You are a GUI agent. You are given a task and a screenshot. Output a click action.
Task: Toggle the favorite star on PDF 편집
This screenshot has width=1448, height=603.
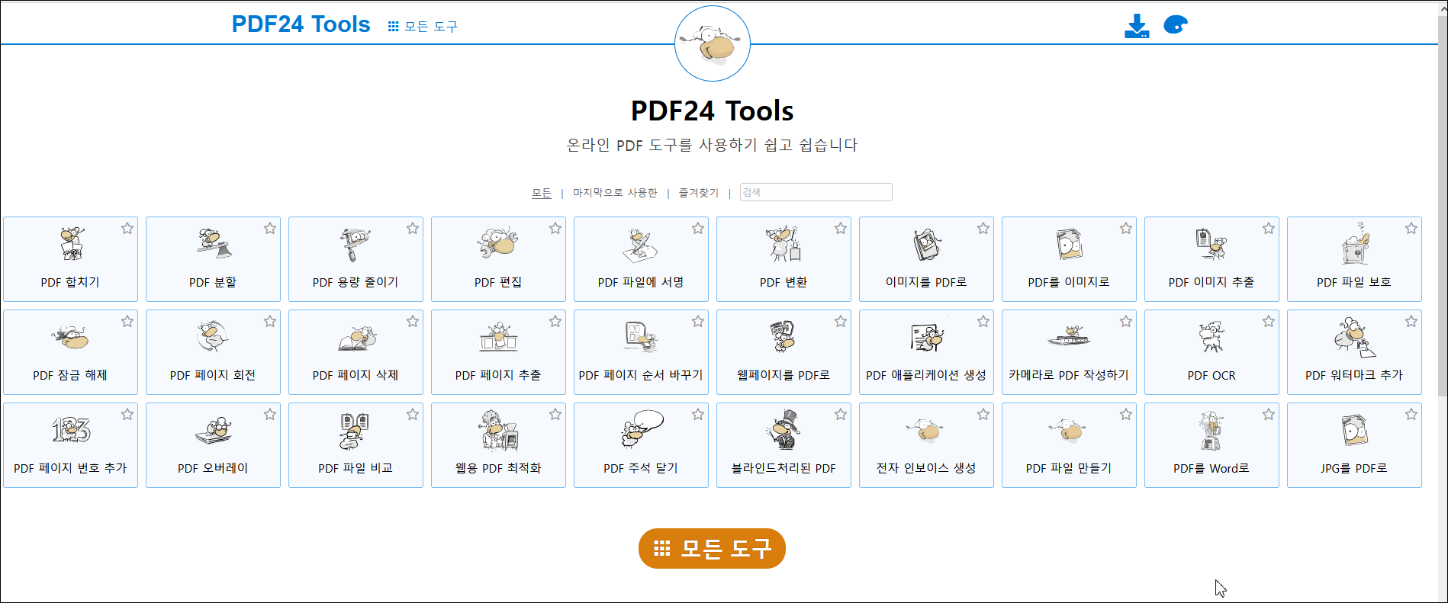click(555, 228)
